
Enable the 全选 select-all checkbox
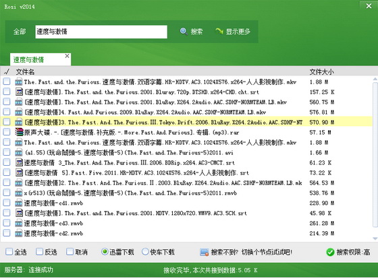click(x=9, y=252)
